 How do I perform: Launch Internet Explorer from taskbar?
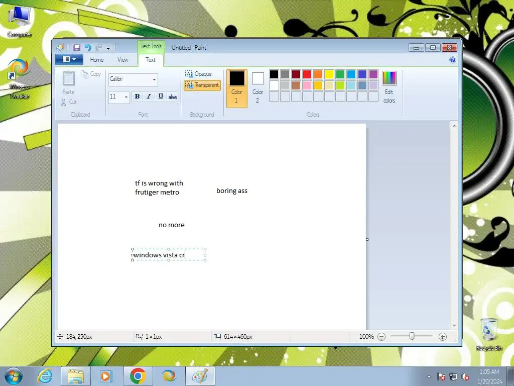[45, 376]
